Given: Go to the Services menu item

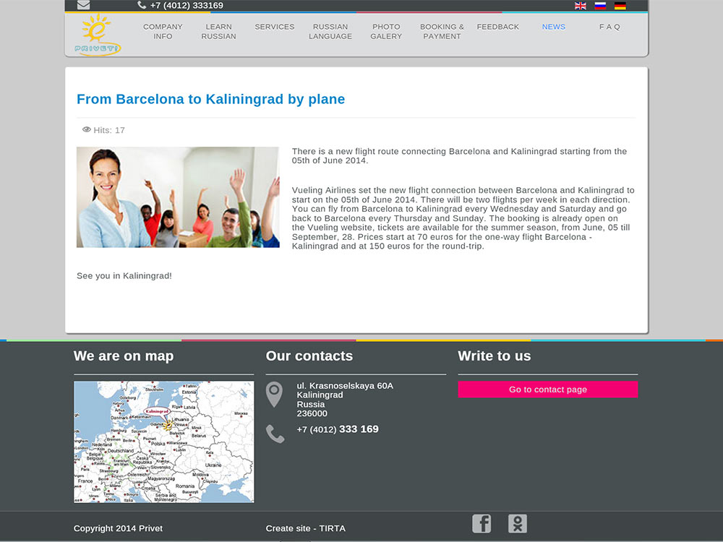Looking at the screenshot, I should point(274,27).
